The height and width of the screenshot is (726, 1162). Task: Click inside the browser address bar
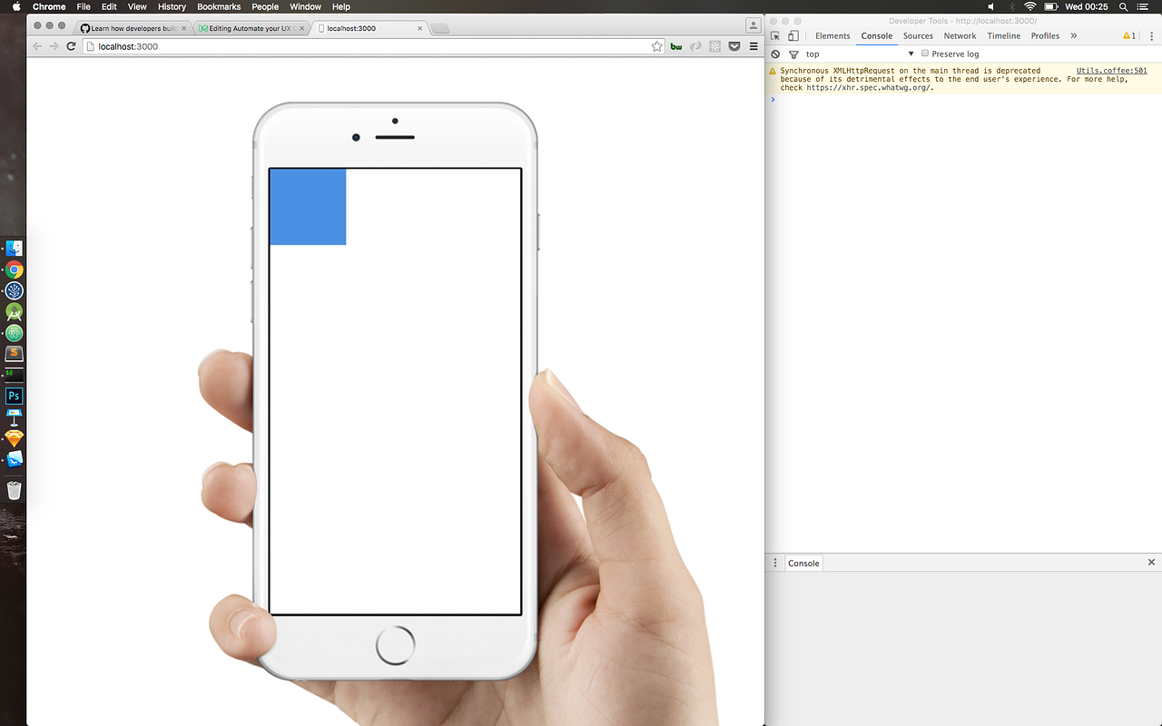coord(272,46)
